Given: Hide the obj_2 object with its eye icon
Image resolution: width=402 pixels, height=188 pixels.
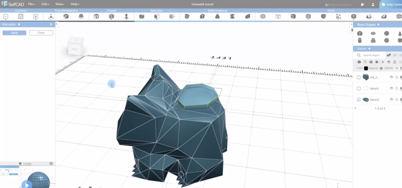Looking at the screenshot, I should 391,77.
